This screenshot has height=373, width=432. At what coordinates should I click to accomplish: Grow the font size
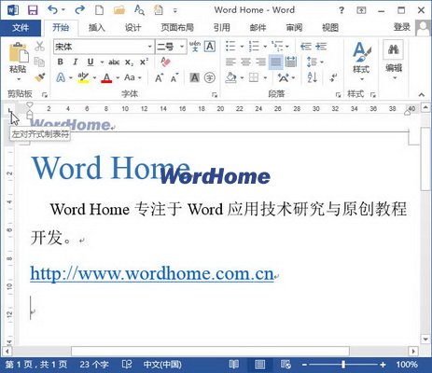[159, 77]
